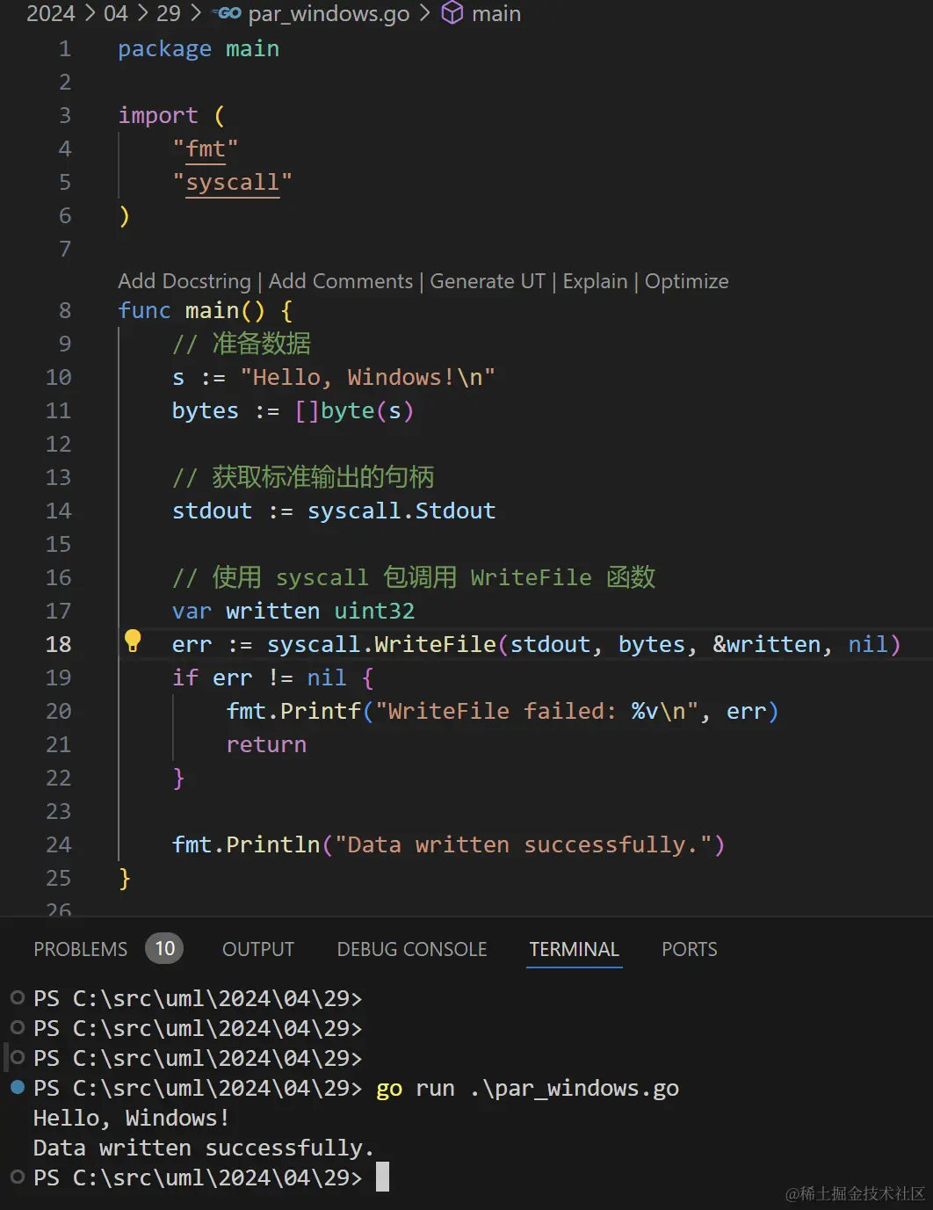Viewport: 933px width, 1210px height.
Task: Click the circle decoration on the third terminal prompt
Action: pos(16,1057)
